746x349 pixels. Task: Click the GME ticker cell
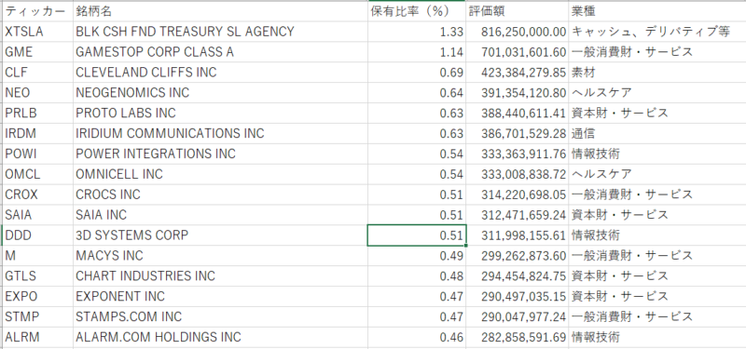pyautogui.click(x=37, y=52)
